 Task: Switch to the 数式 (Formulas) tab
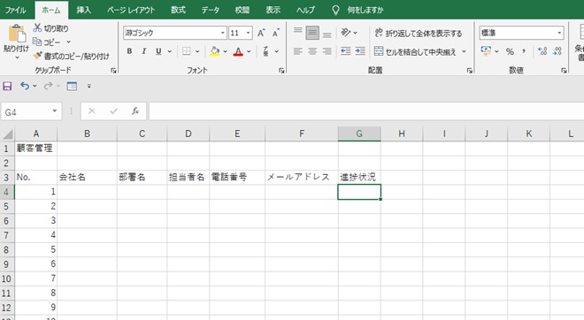click(178, 10)
